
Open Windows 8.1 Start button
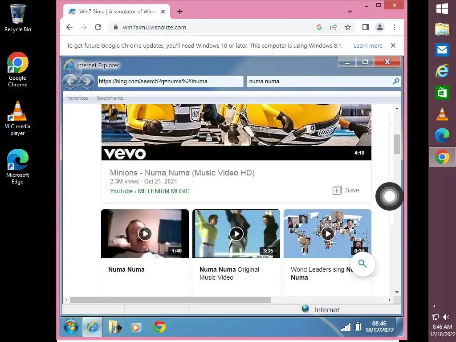click(x=442, y=8)
